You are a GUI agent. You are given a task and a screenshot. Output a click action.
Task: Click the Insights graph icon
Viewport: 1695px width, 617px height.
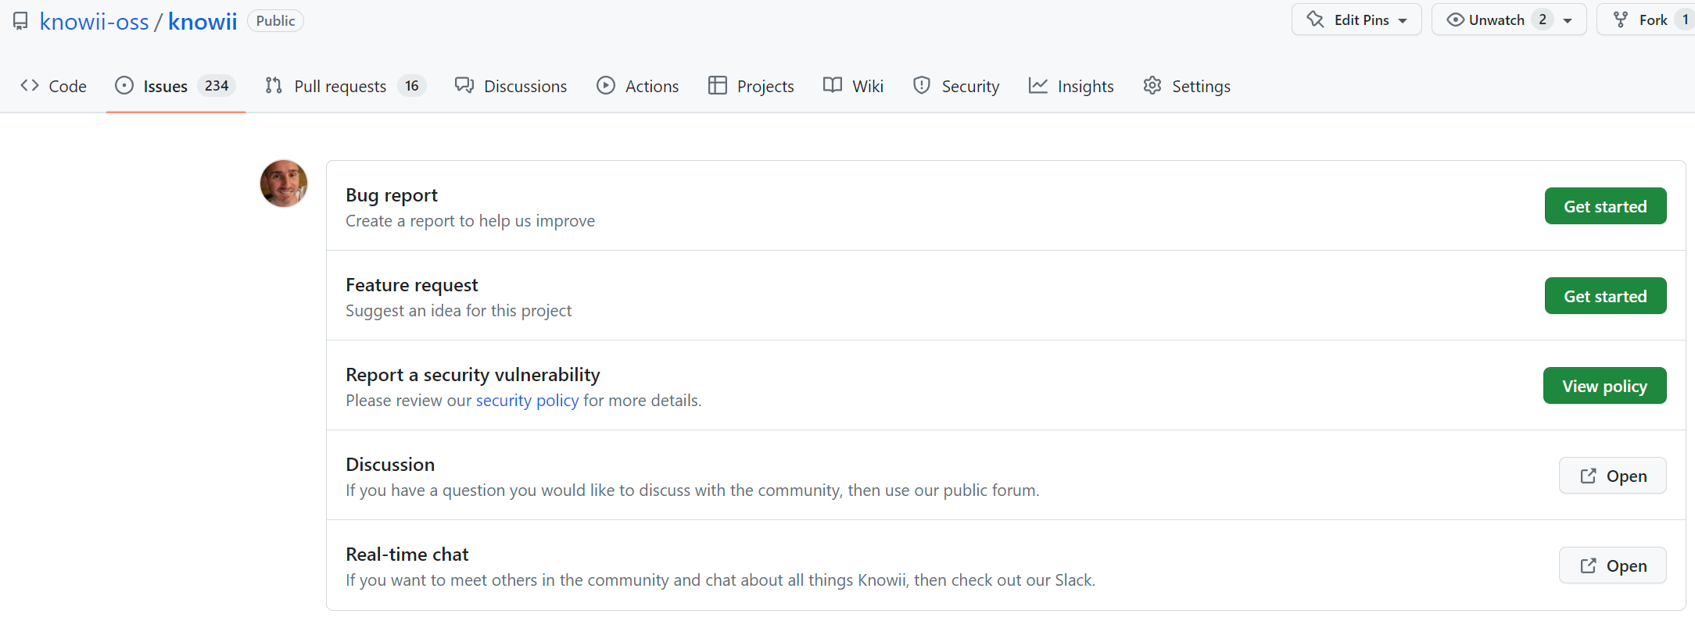coord(1038,85)
